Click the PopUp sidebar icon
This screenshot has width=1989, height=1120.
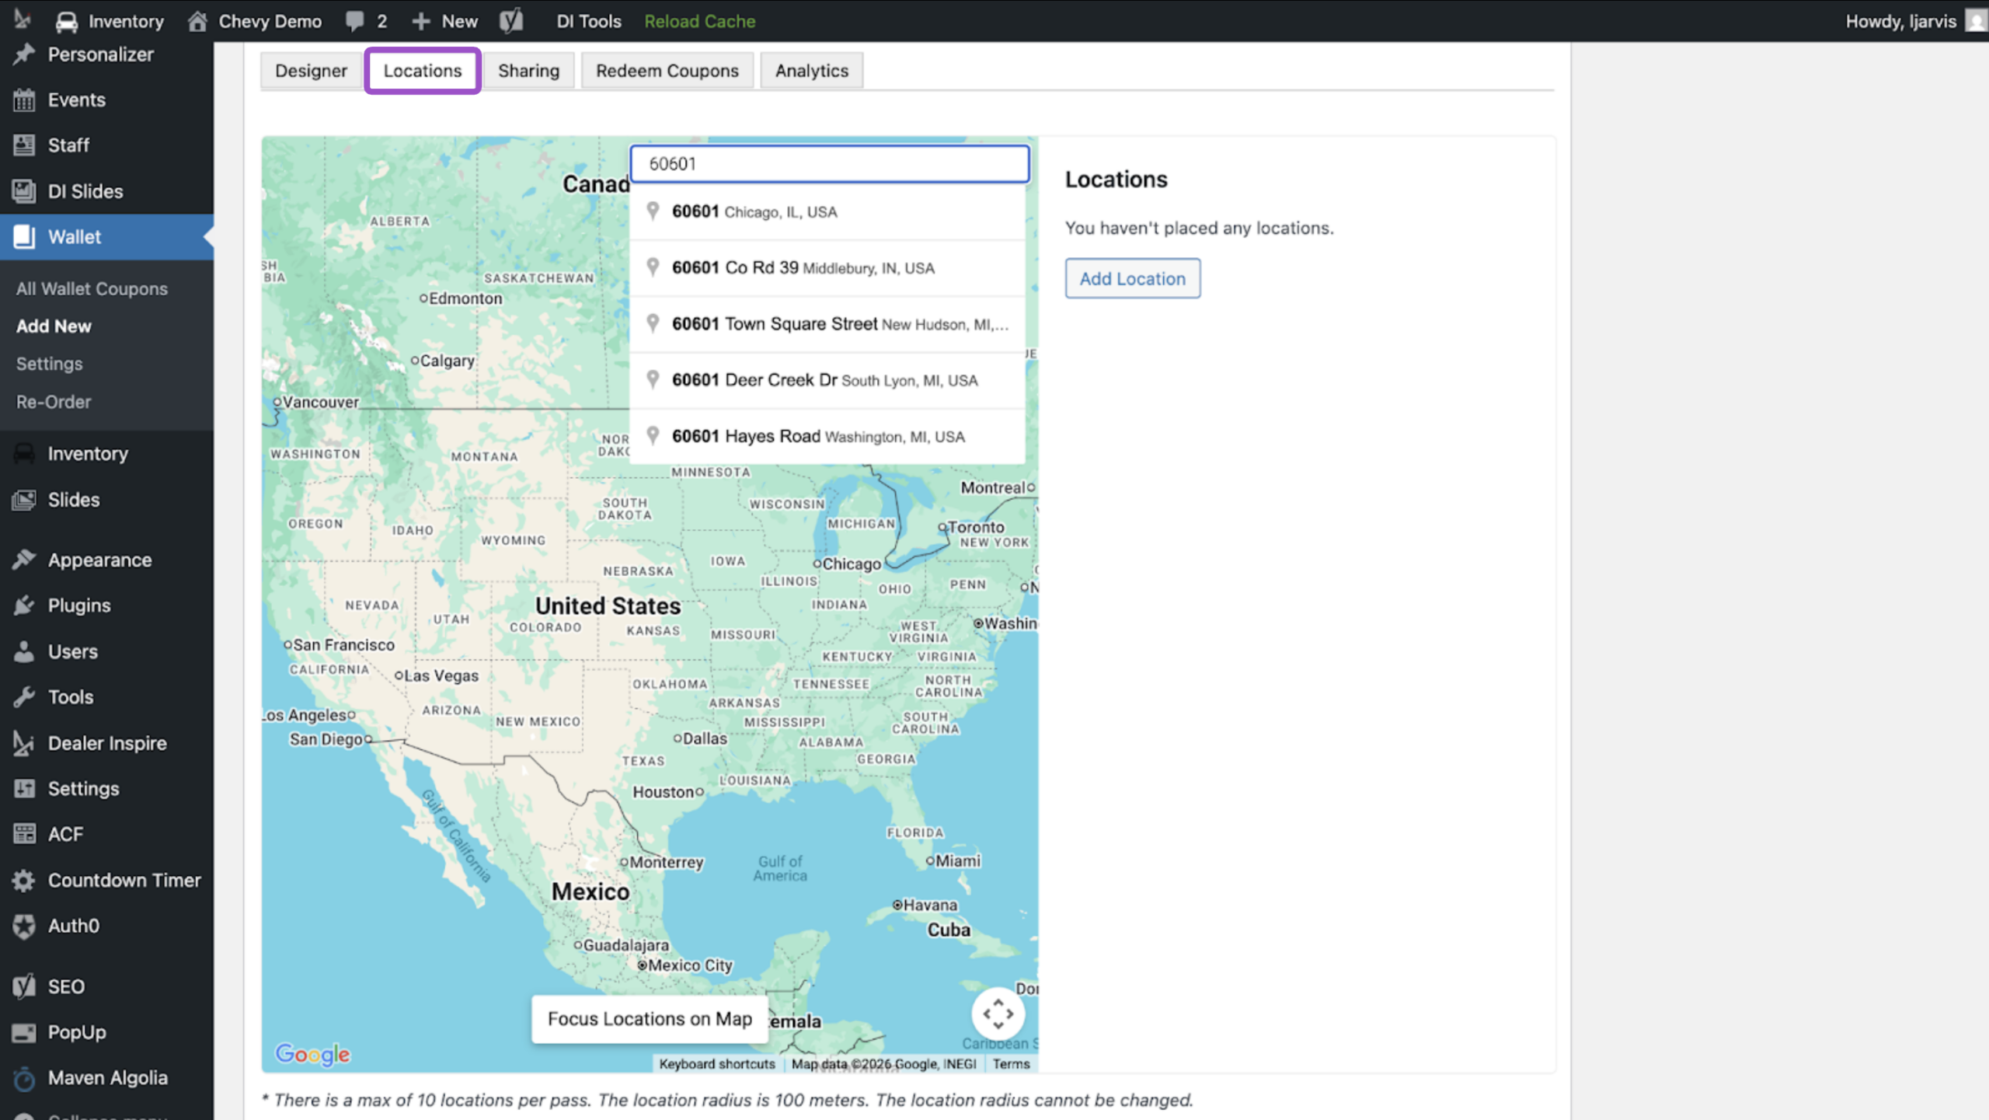coord(24,1032)
